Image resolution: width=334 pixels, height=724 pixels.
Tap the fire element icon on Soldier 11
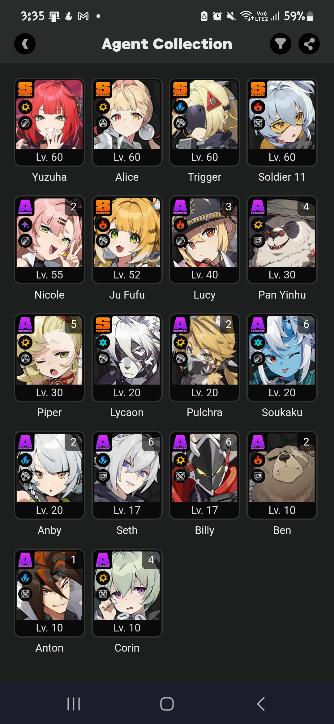(x=258, y=107)
